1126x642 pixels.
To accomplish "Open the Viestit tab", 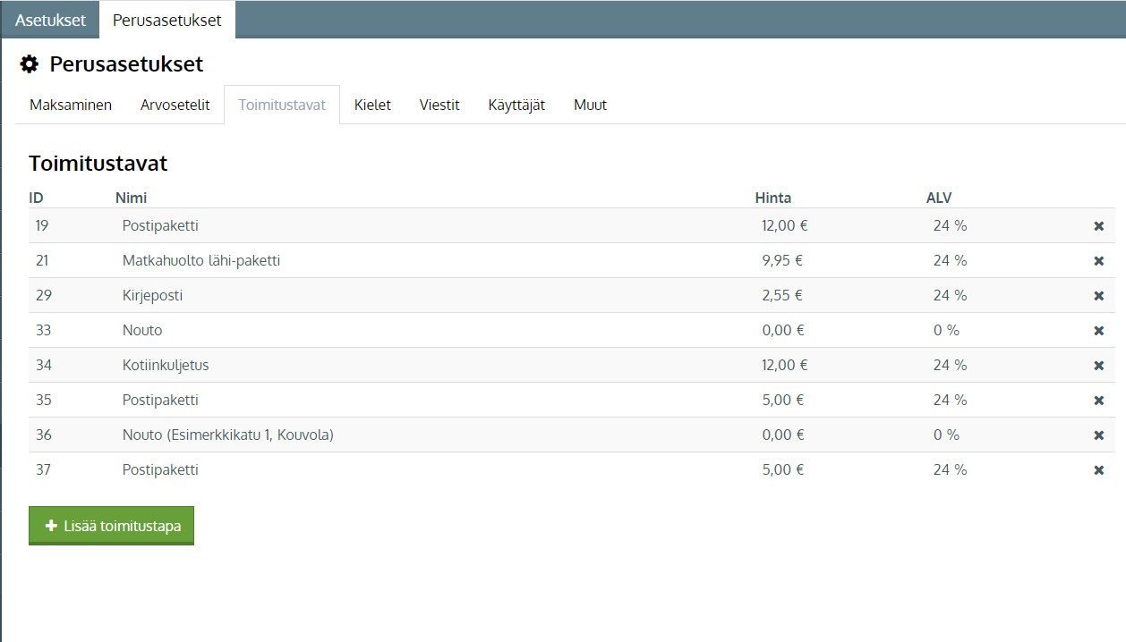I will (x=439, y=105).
